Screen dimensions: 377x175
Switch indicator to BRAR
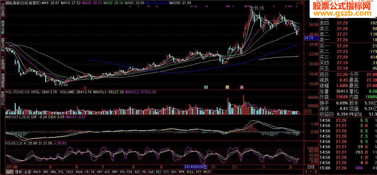(x=79, y=172)
